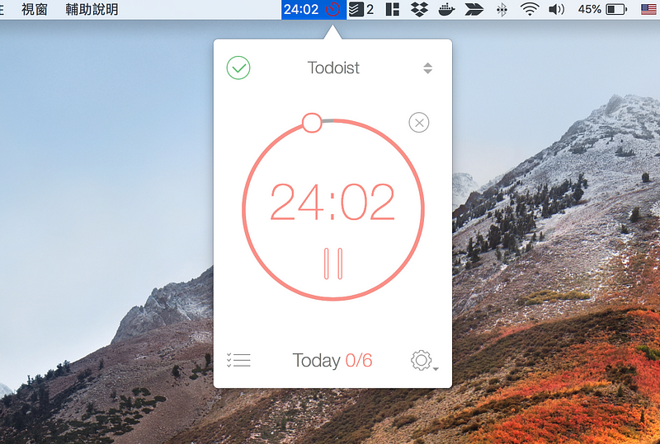Open the Todoist task selector arrows
Image resolution: width=660 pixels, height=444 pixels.
(x=427, y=68)
